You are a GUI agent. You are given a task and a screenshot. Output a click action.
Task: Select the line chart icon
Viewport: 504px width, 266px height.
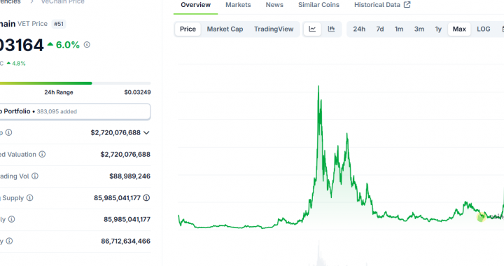pos(312,29)
